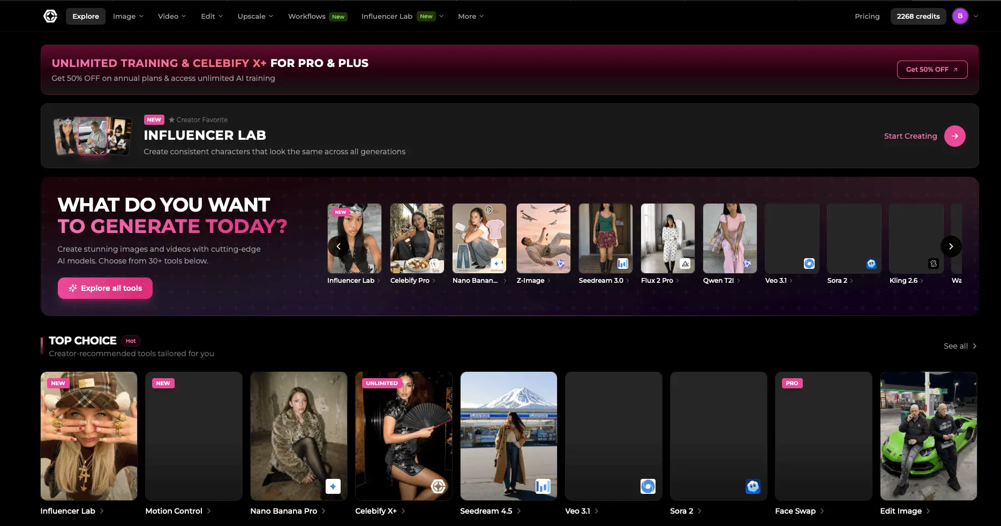The height and width of the screenshot is (526, 1001).
Task: Click the Seedream 3.0 carousel chart icon
Action: 623,264
